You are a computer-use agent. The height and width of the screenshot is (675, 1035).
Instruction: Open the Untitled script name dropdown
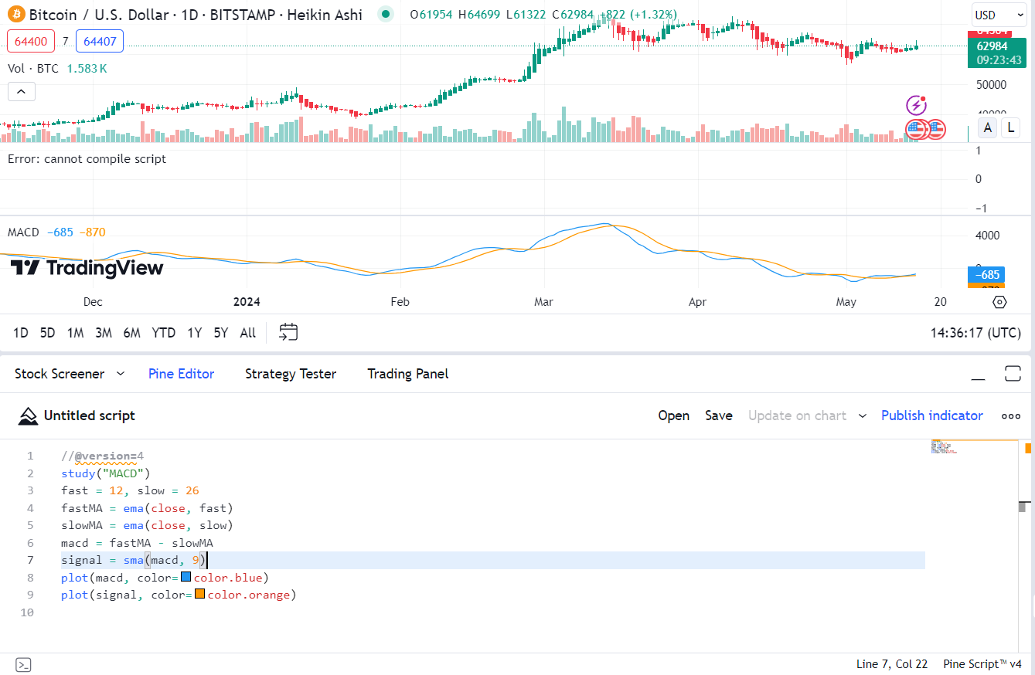tap(90, 416)
